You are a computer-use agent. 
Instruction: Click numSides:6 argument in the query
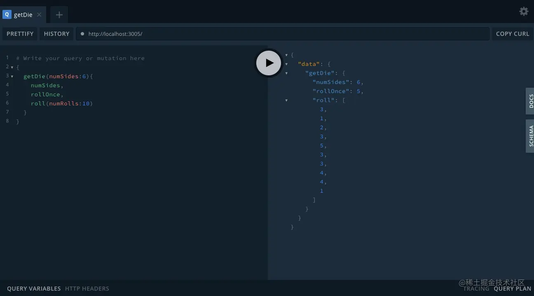[68, 76]
